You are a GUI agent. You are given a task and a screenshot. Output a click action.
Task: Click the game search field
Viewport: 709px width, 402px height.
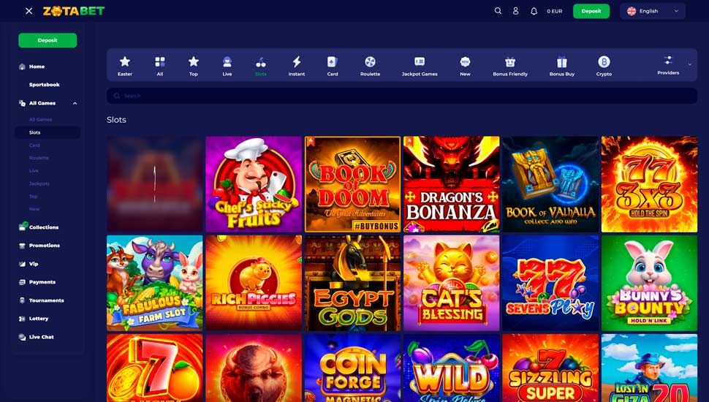[x=401, y=96]
